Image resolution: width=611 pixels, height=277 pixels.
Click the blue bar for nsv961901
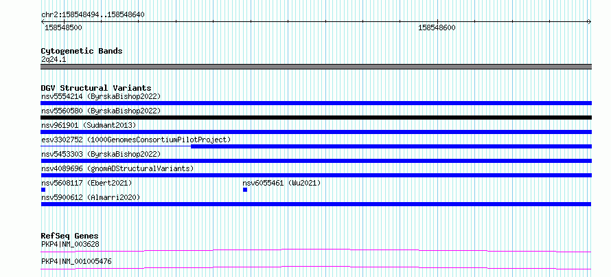coord(316,132)
